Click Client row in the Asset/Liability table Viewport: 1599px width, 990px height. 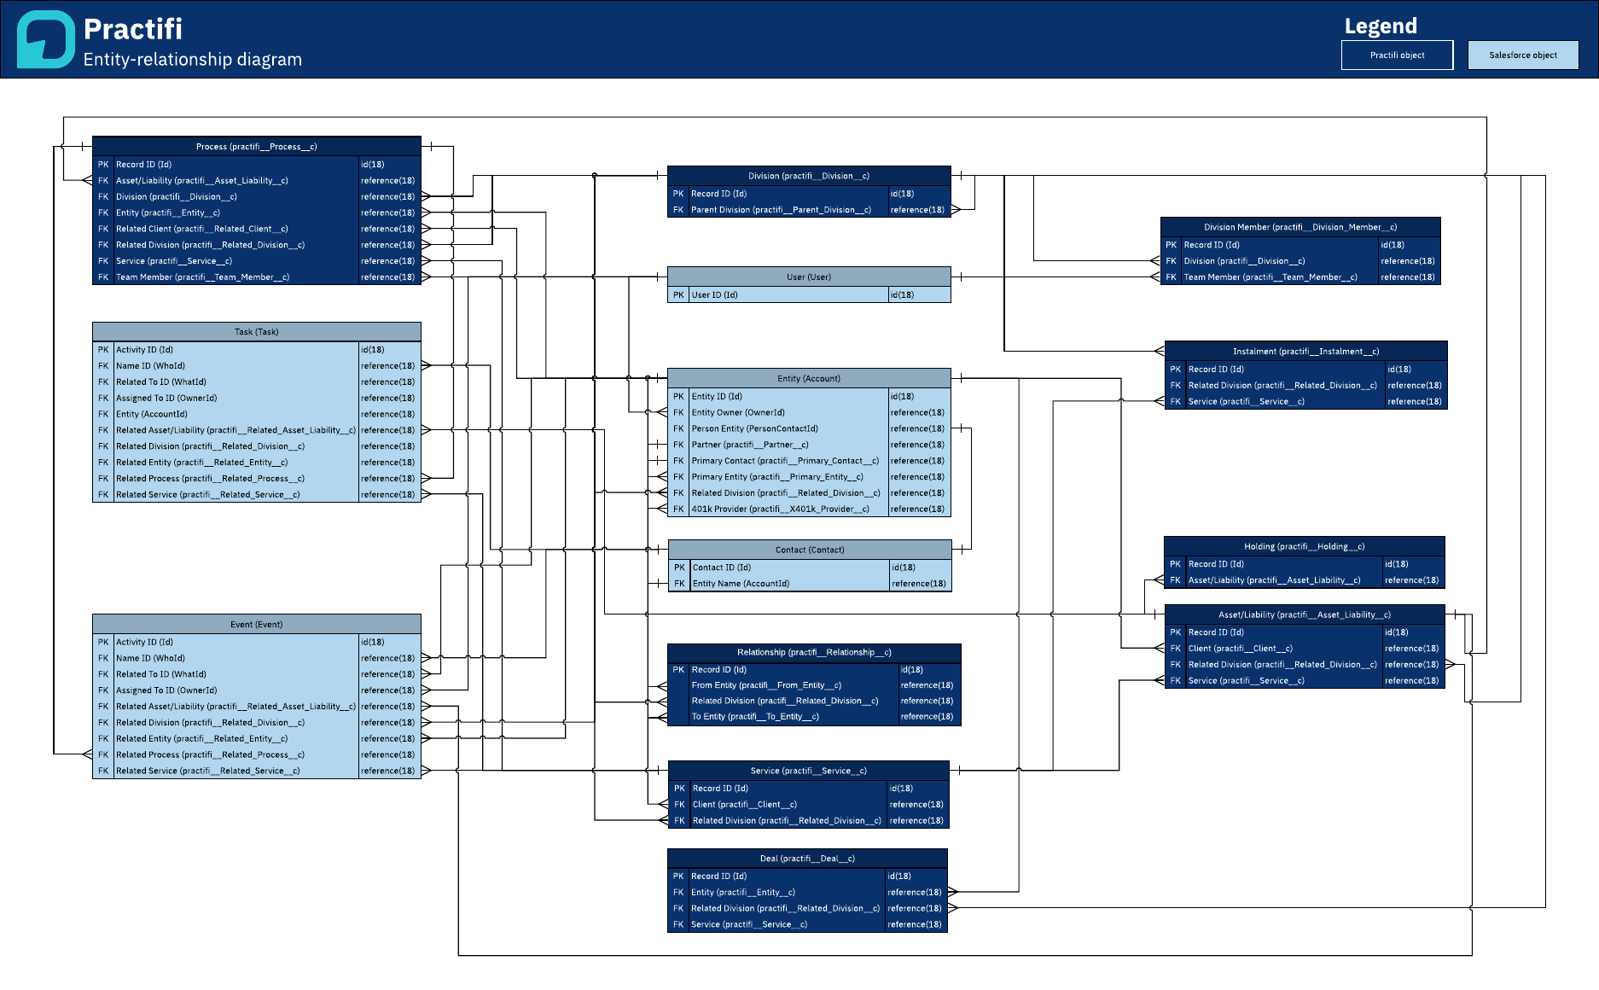pyautogui.click(x=1305, y=649)
